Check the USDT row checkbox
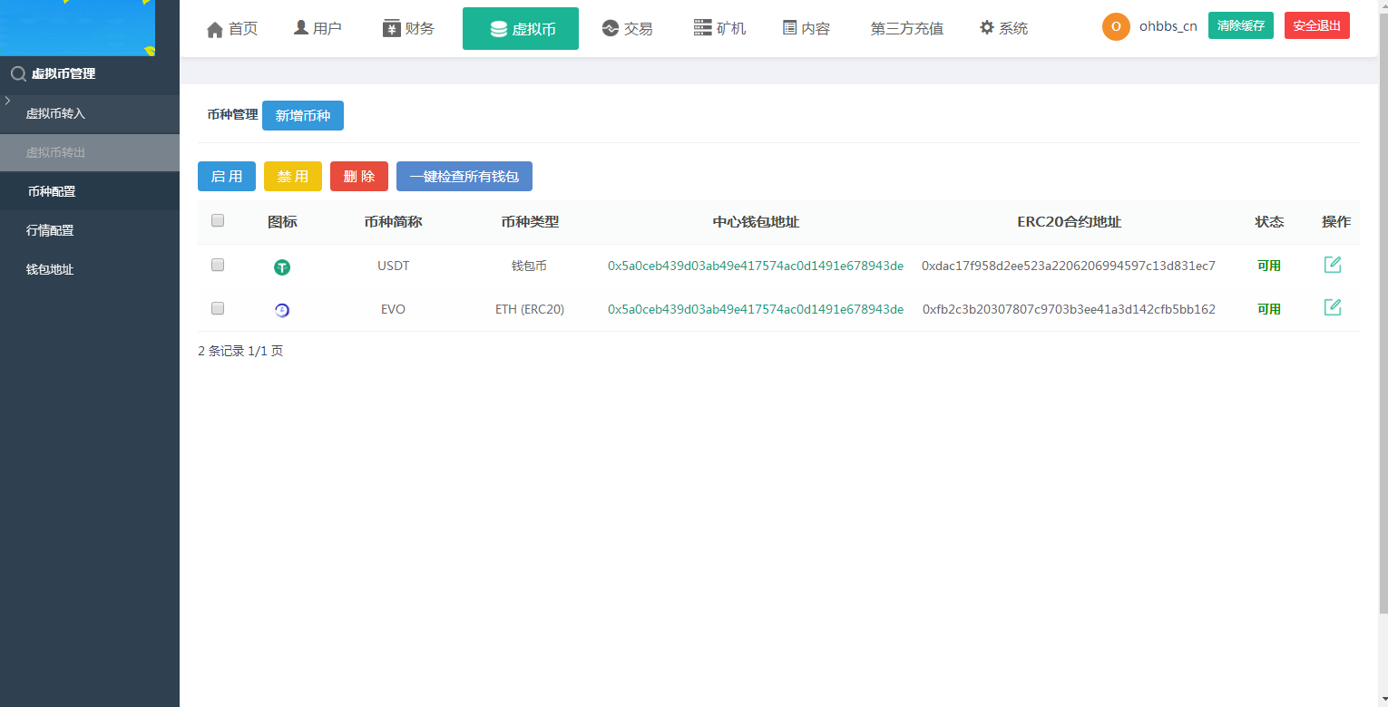The height and width of the screenshot is (707, 1388). pyautogui.click(x=218, y=265)
